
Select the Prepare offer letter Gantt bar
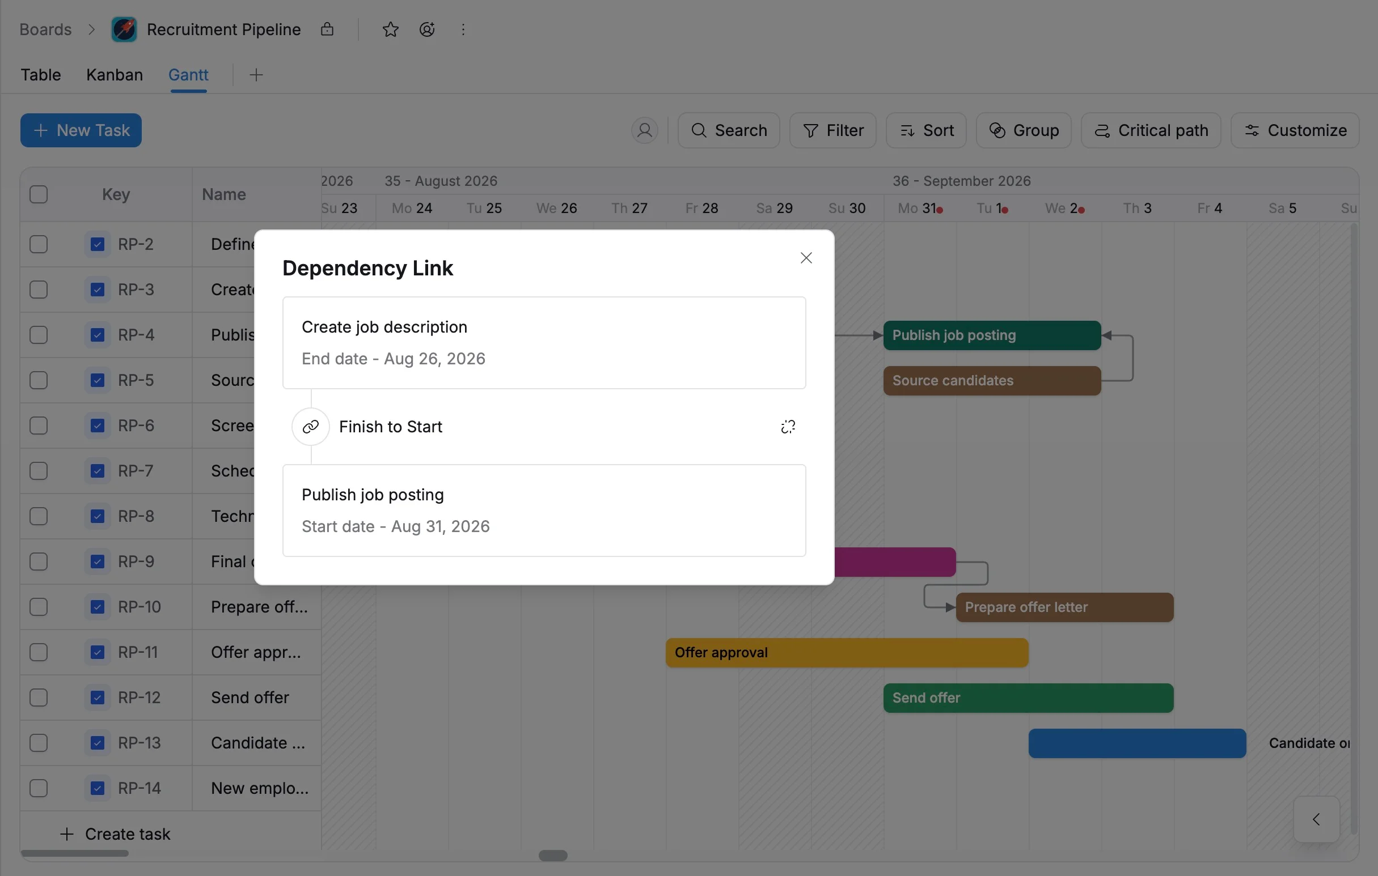[x=1064, y=607]
